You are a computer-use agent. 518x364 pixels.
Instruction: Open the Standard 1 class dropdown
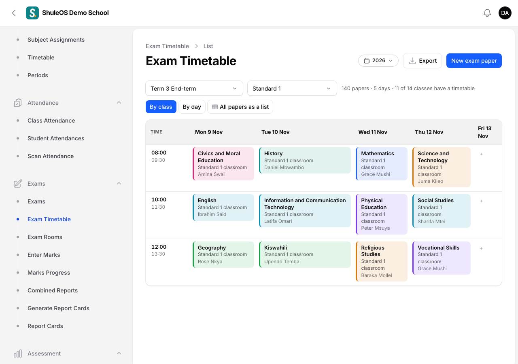point(292,89)
